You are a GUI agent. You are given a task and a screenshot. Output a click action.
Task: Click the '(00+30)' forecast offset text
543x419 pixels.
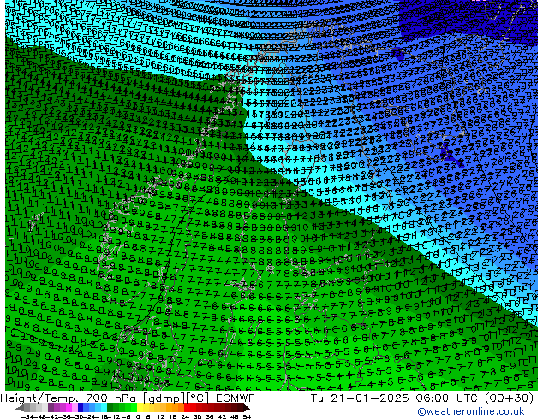tap(509, 398)
